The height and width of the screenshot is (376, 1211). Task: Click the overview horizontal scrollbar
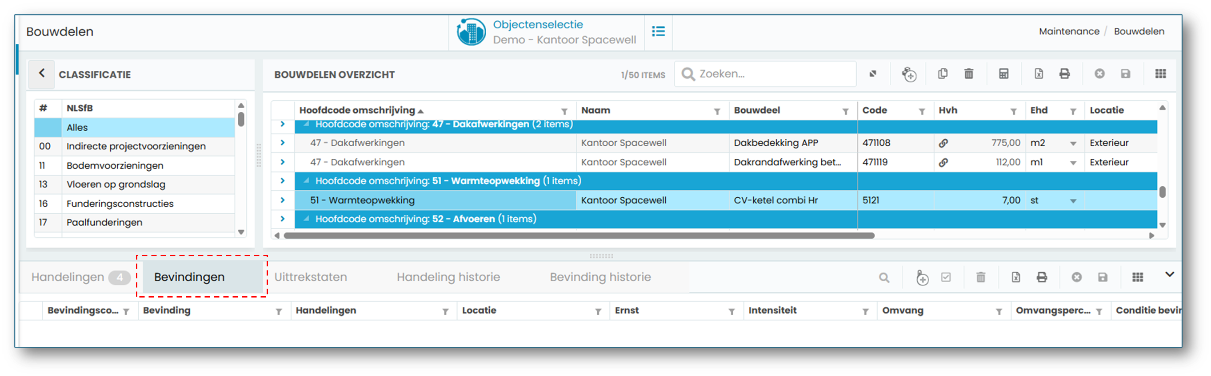[x=579, y=236]
